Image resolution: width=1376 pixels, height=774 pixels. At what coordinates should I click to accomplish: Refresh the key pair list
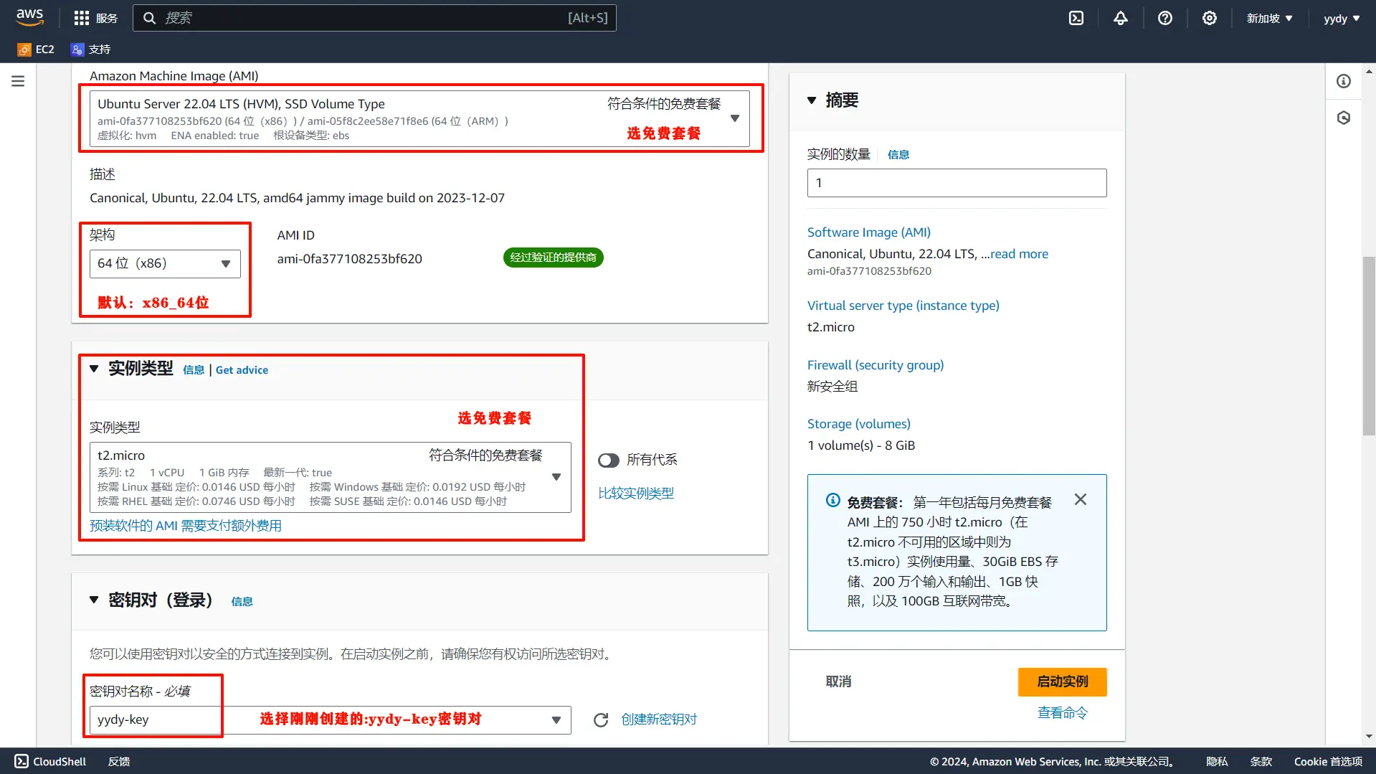click(601, 719)
